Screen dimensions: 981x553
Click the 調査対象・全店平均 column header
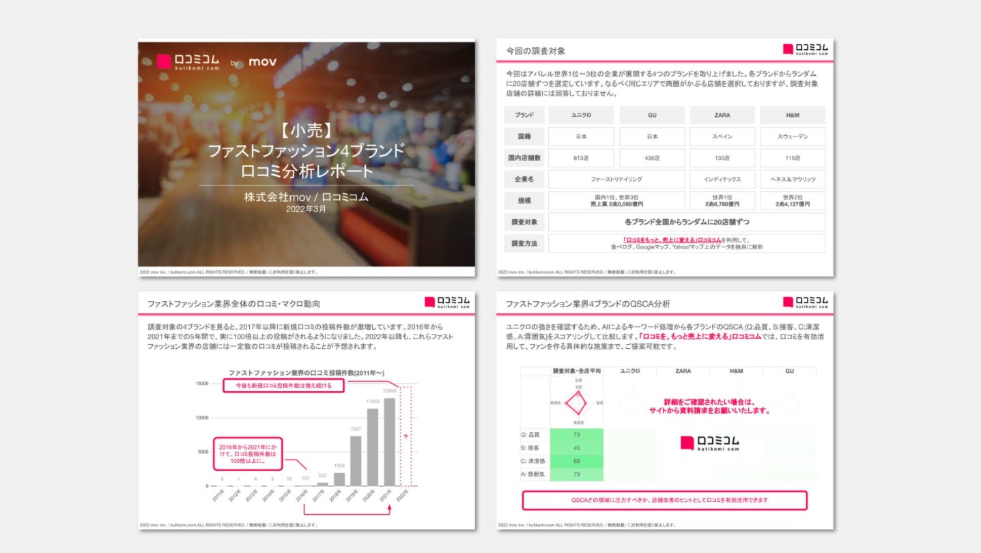(x=578, y=371)
